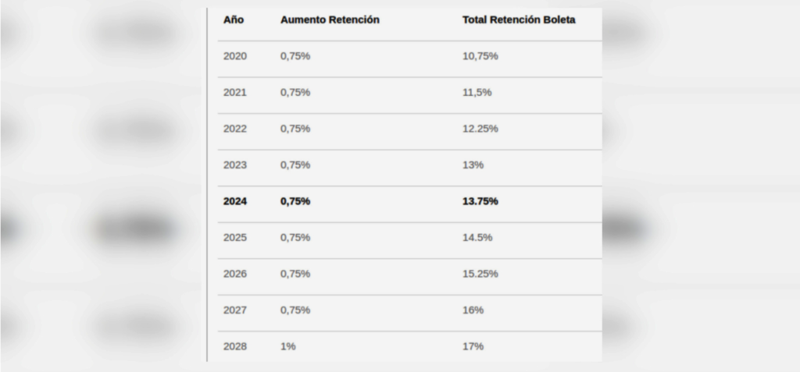Viewport: 800px width, 372px height.
Task: Select the 2020 year cell
Action: point(234,56)
